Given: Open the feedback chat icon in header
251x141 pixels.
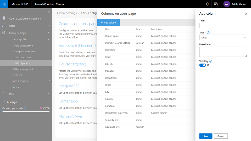Looking at the screenshot, I should tap(216, 4).
